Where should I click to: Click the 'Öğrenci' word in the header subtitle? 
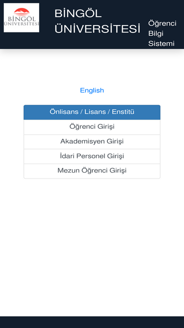(162, 24)
